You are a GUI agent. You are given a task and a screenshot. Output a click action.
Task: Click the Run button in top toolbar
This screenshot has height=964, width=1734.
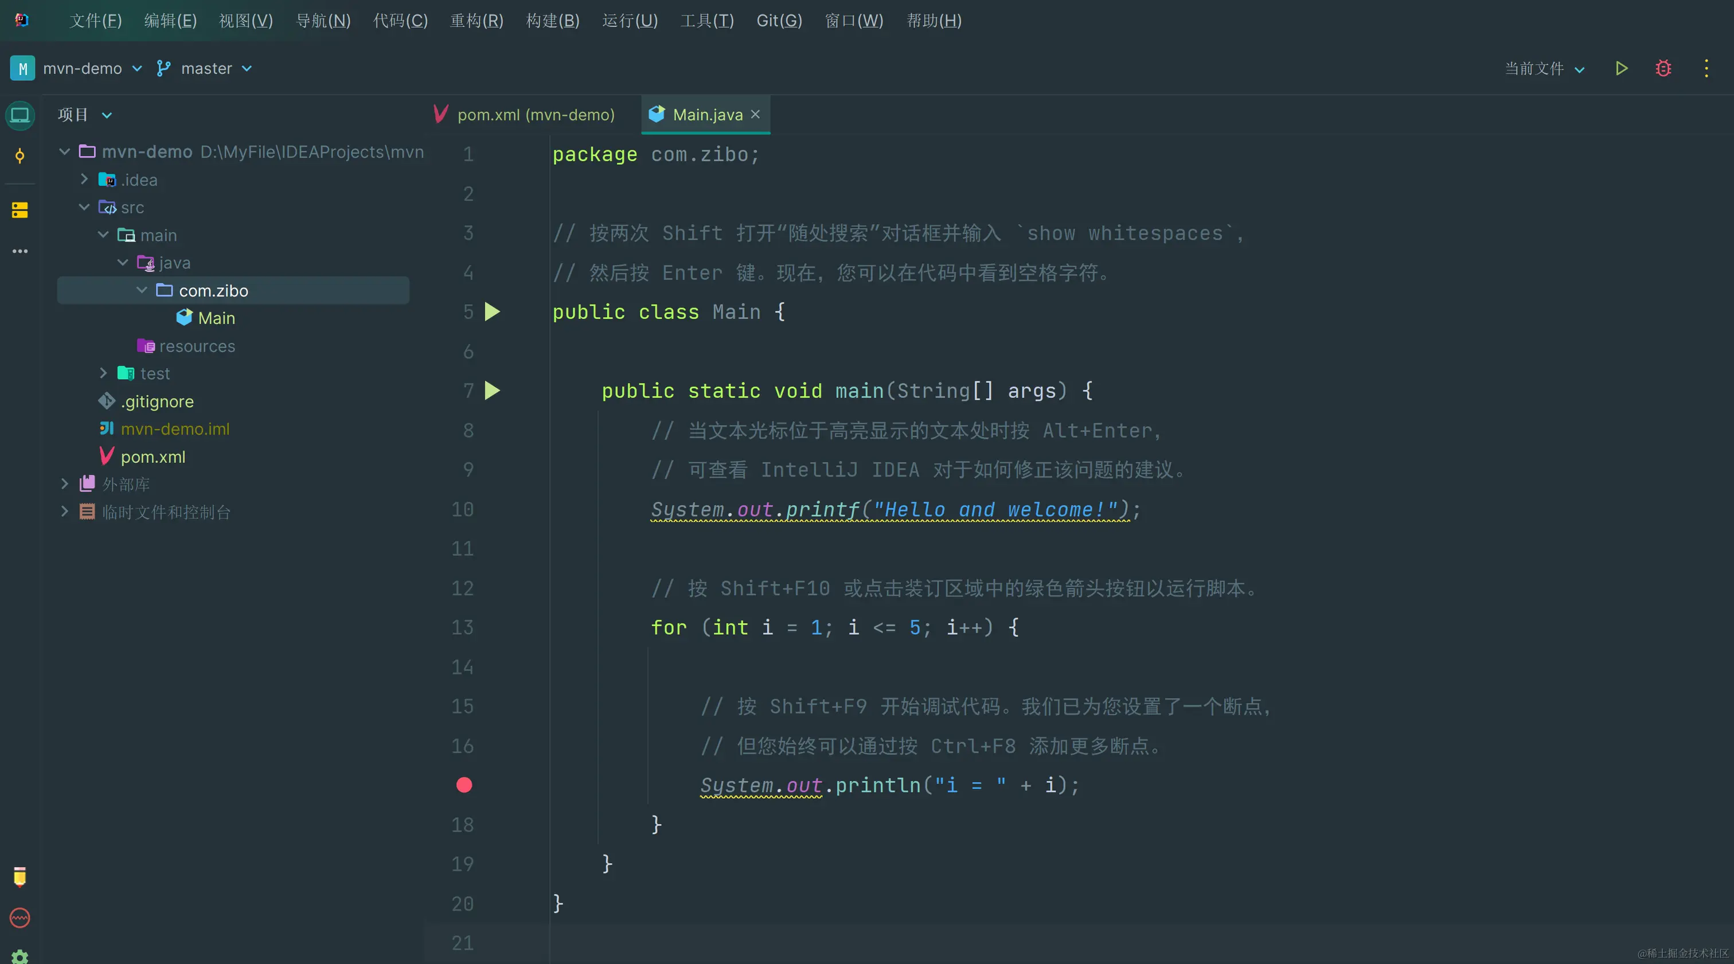click(x=1621, y=68)
